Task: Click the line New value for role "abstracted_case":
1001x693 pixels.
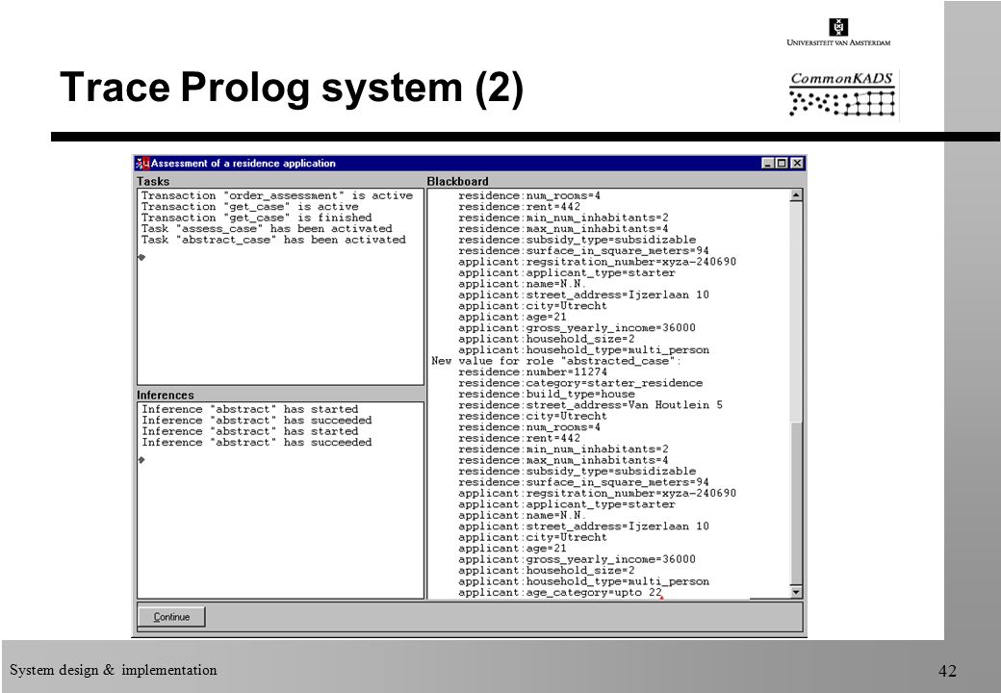Action: point(556,361)
